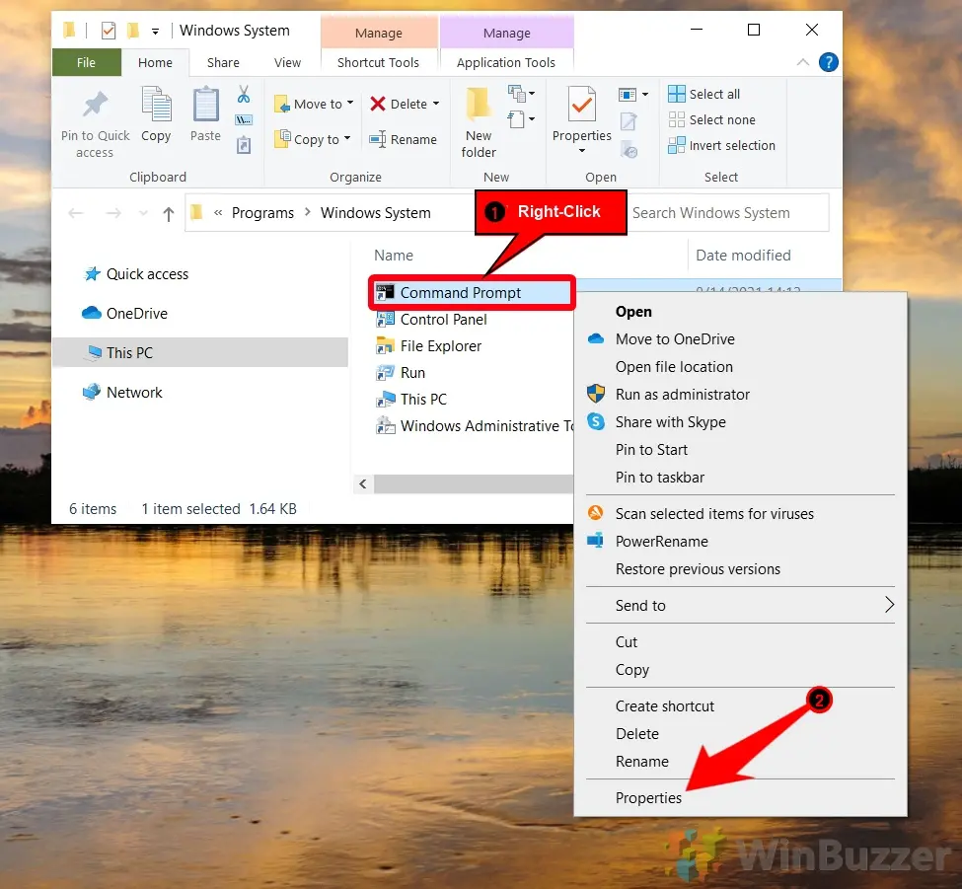Click the Copy ribbon icon
The image size is (962, 889).
156,105
